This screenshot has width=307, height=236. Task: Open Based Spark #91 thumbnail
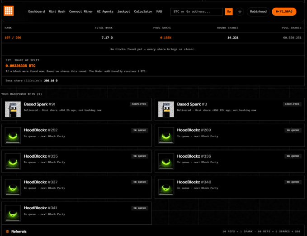tap(13, 109)
